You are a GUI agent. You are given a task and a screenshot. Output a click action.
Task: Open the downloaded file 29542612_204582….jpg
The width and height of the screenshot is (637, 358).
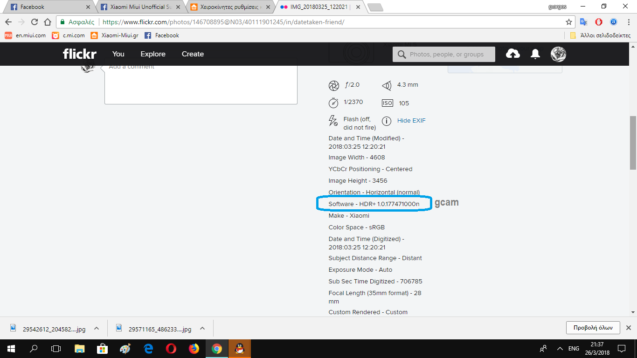click(x=48, y=329)
